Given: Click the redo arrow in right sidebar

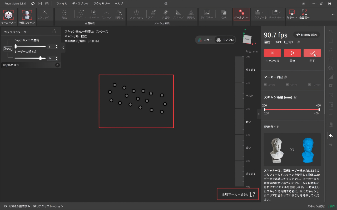Looking at the screenshot, I should [331, 145].
